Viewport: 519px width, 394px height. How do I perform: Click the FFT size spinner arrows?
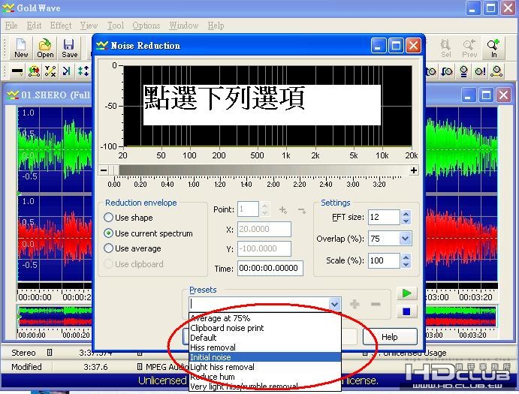click(x=406, y=218)
